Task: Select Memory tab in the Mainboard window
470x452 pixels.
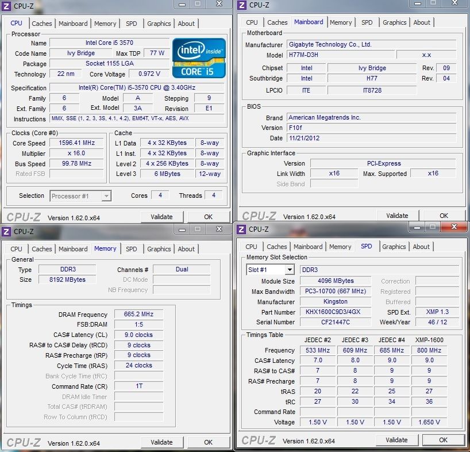Action: [x=341, y=22]
